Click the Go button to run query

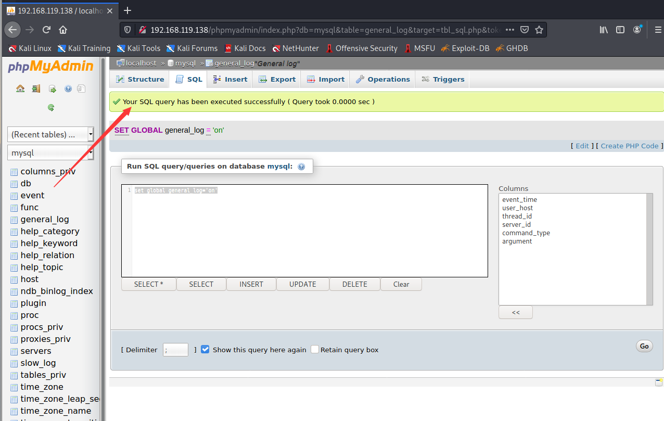click(x=644, y=346)
